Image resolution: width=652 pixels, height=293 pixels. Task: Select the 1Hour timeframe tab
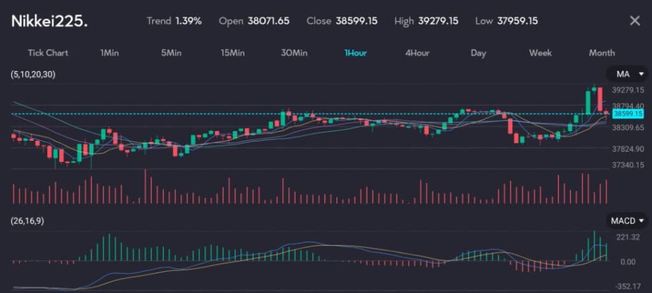pyautogui.click(x=355, y=53)
